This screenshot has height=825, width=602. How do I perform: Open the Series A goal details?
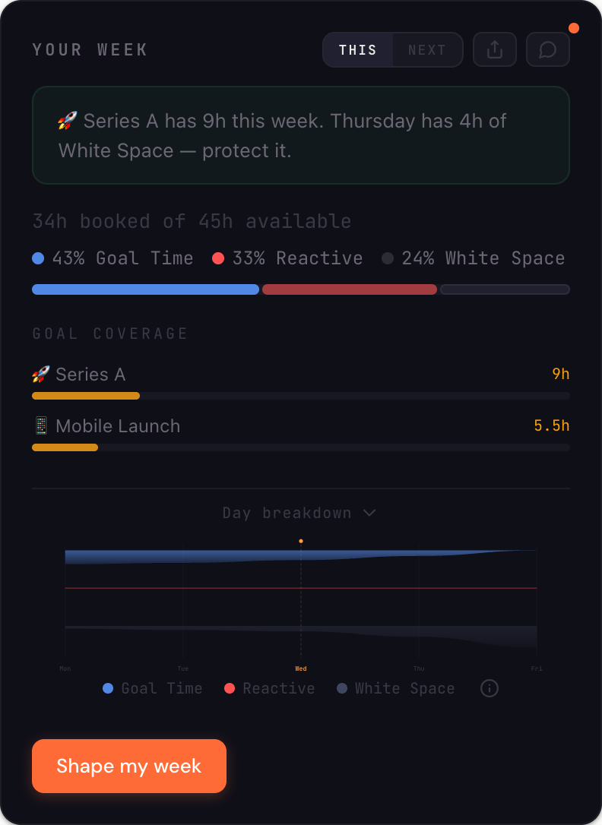[90, 374]
